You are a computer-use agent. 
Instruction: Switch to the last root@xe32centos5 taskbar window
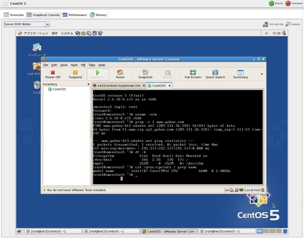227,231
